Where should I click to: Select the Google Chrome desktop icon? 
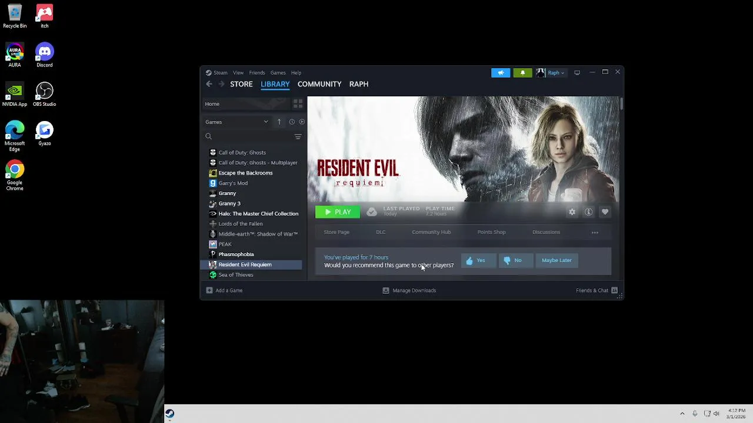15,175
